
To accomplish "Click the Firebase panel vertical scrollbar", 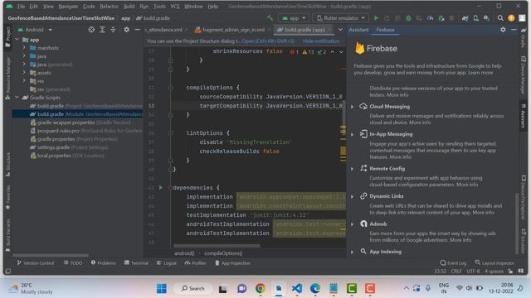I will pos(516,223).
